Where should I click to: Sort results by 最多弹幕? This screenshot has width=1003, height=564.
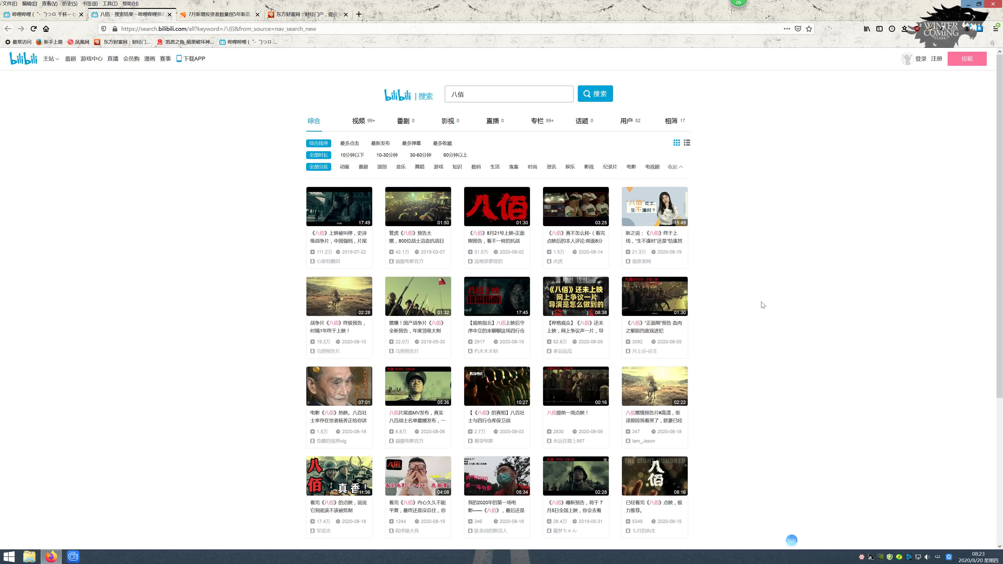[411, 143]
